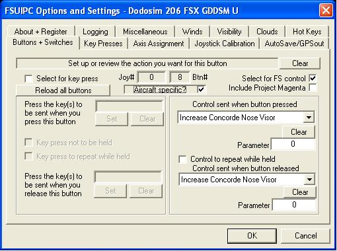Go to the Winds tab
Screen dimensions: 337x251
[x=192, y=32]
